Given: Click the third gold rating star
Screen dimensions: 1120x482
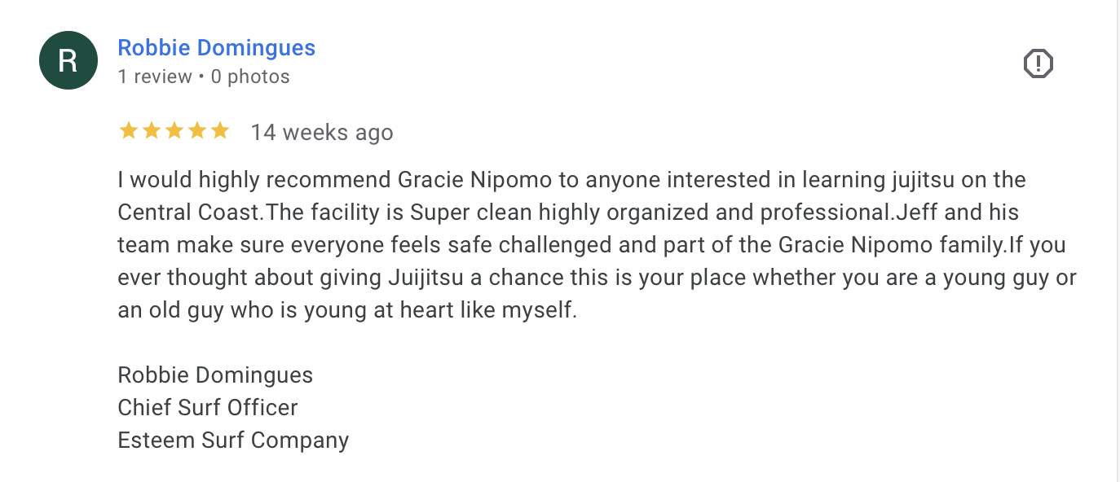Looking at the screenshot, I should coord(174,131).
